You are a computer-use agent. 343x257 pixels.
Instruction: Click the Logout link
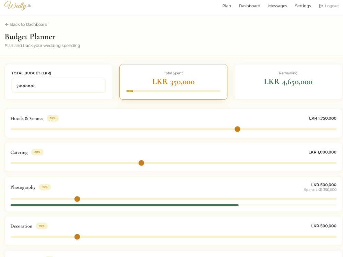coord(329,6)
